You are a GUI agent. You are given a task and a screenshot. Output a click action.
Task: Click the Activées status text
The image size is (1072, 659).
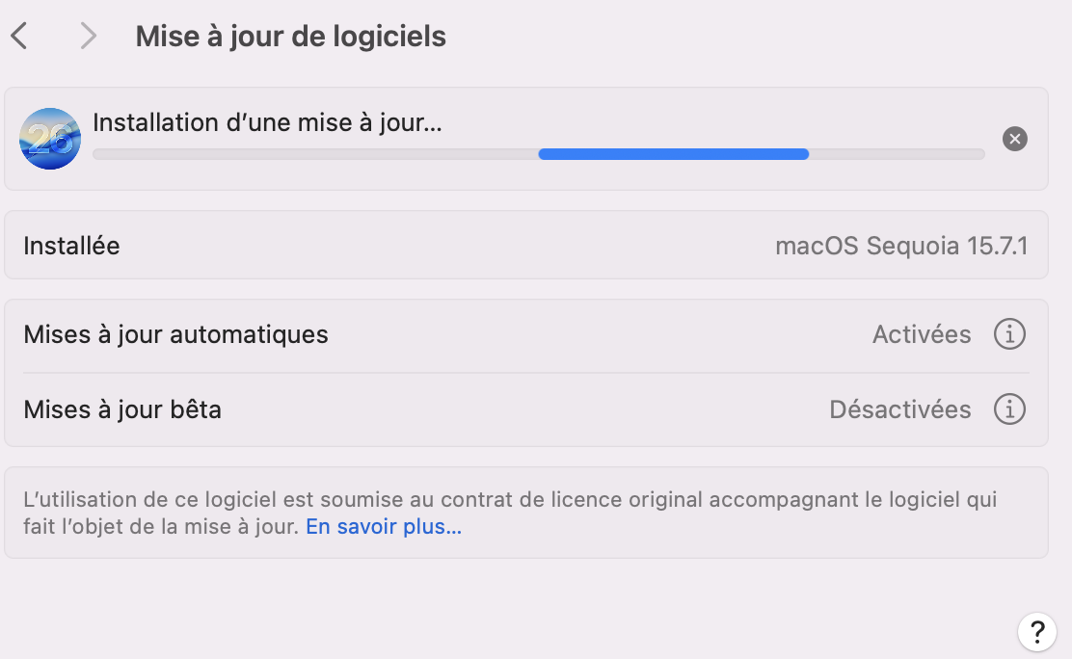pyautogui.click(x=922, y=334)
